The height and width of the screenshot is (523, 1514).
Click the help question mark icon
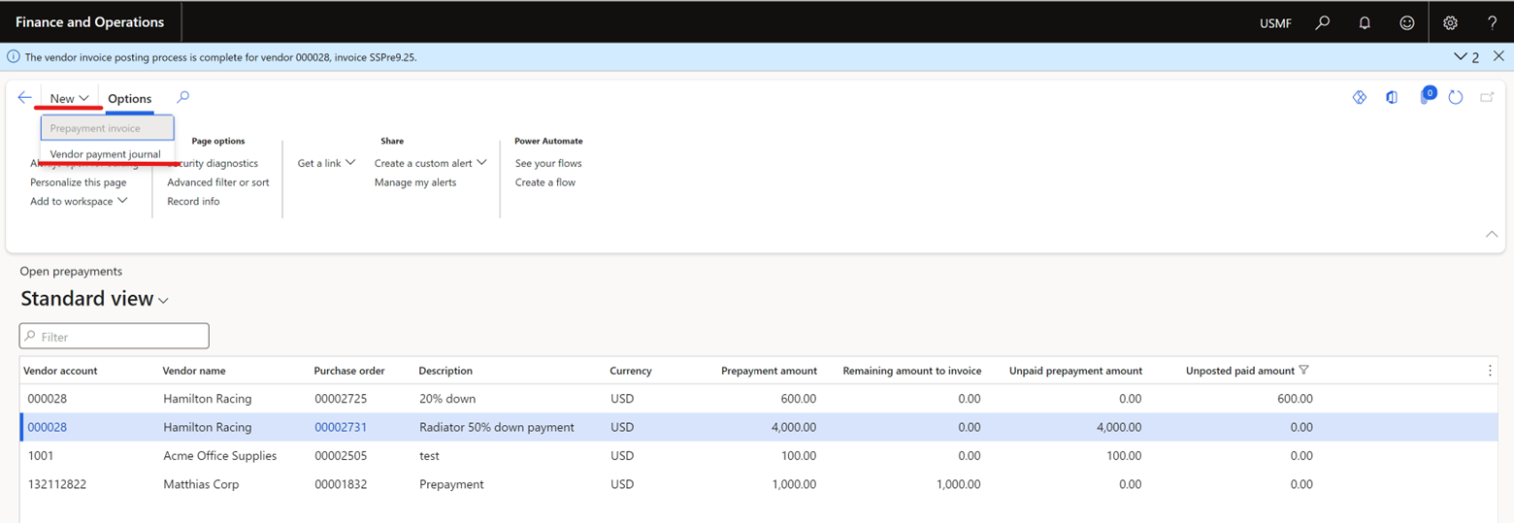point(1493,22)
